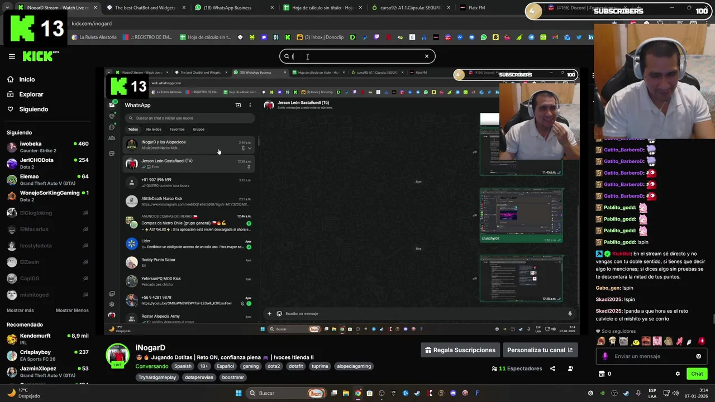Click Mostrar Menos under Siguiendo
Screen dimensions: 715x402
pos(72,310)
